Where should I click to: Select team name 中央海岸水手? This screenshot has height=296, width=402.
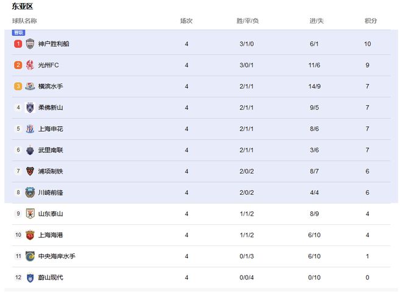[57, 256]
